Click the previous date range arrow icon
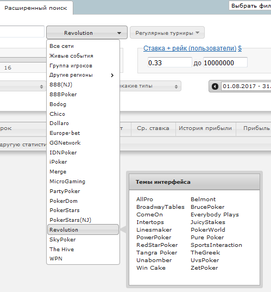This screenshot has height=292, width=271. tap(215, 86)
